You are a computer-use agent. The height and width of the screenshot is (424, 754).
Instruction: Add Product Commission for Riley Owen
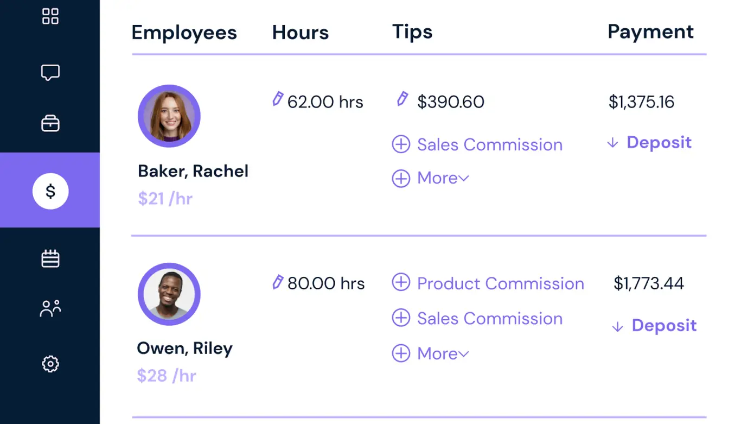pyautogui.click(x=487, y=283)
